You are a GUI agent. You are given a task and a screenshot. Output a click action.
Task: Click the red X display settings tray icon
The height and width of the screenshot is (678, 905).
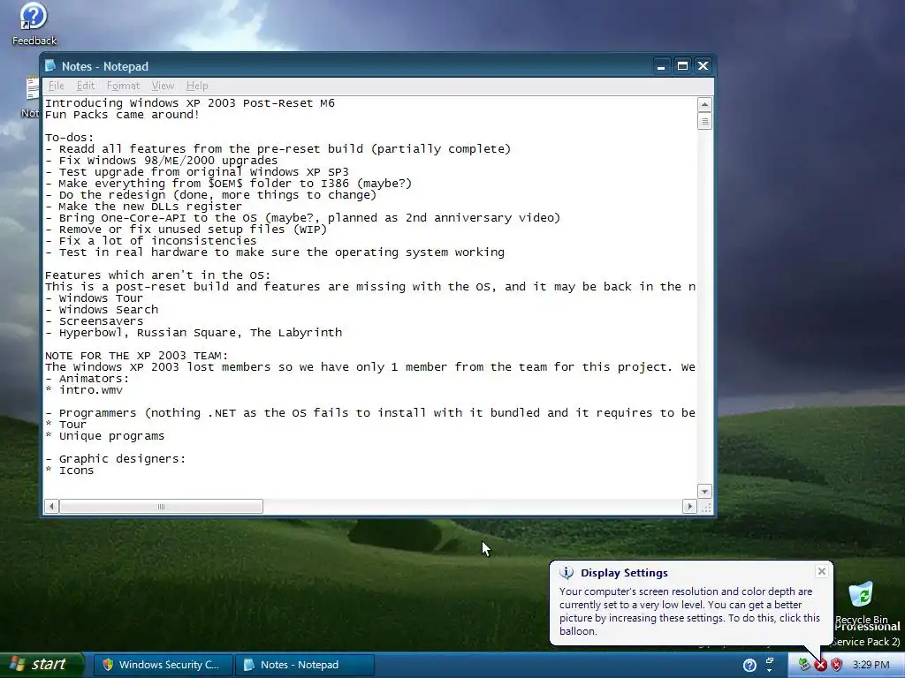pos(820,666)
